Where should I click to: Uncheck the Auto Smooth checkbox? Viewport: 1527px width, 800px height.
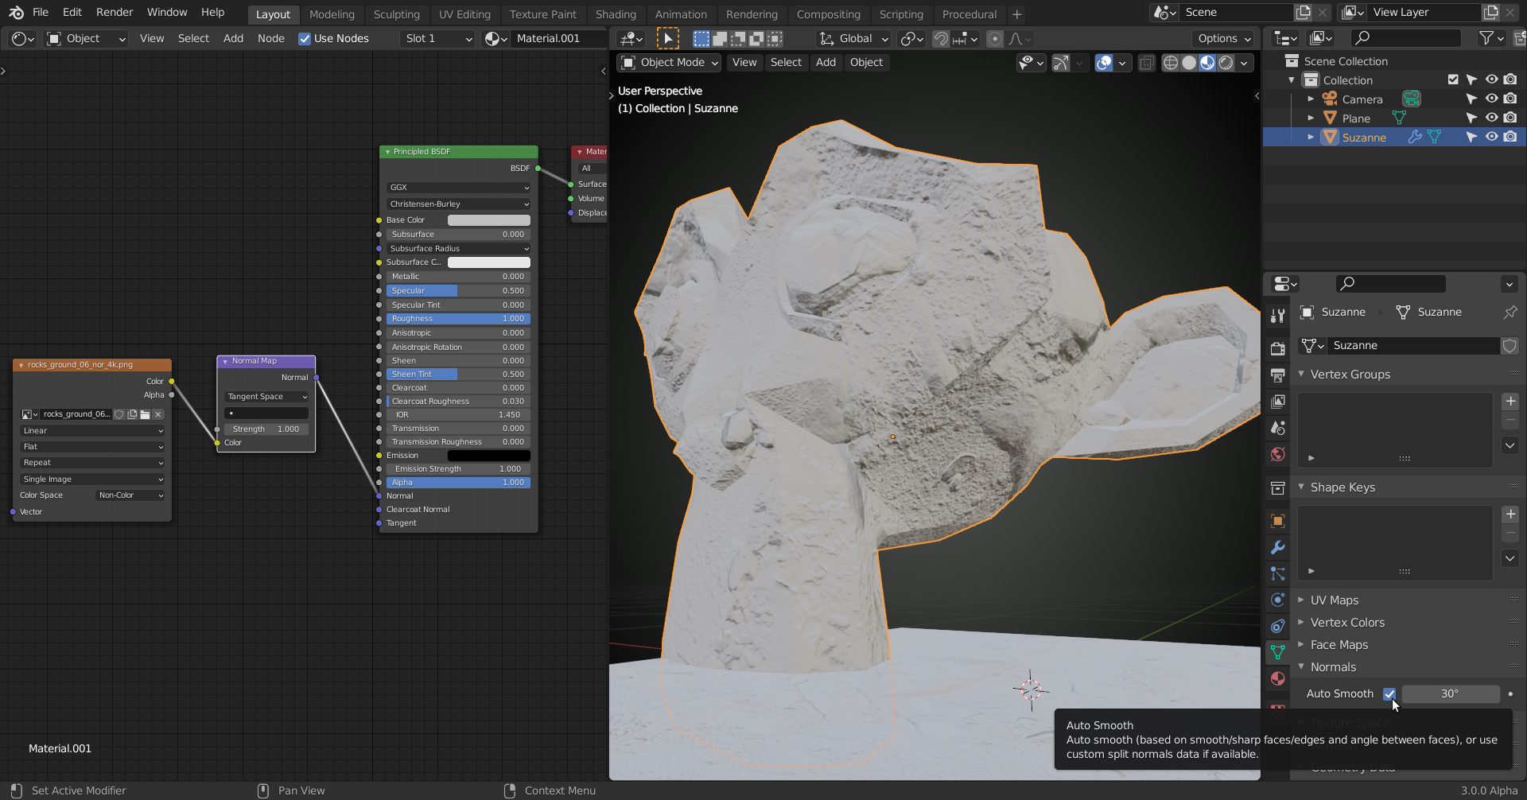point(1389,693)
